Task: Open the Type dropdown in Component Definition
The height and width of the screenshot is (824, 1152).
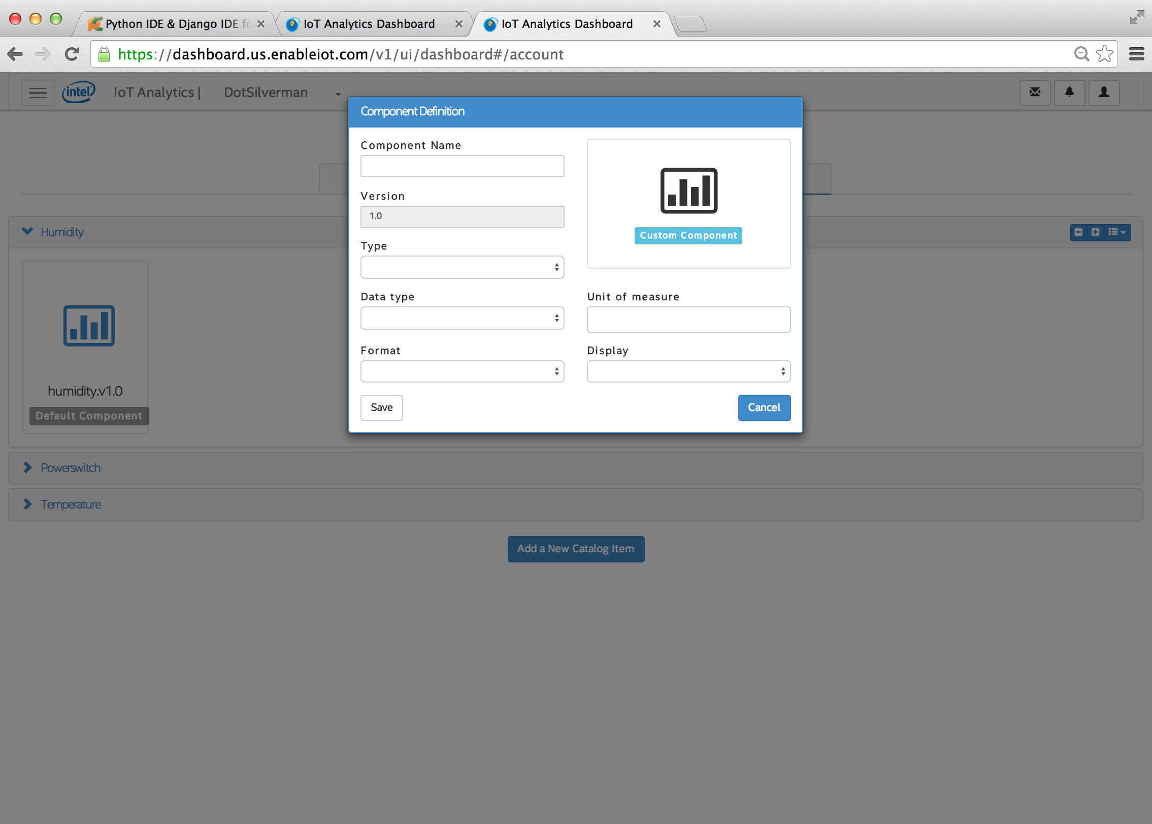Action: click(462, 268)
